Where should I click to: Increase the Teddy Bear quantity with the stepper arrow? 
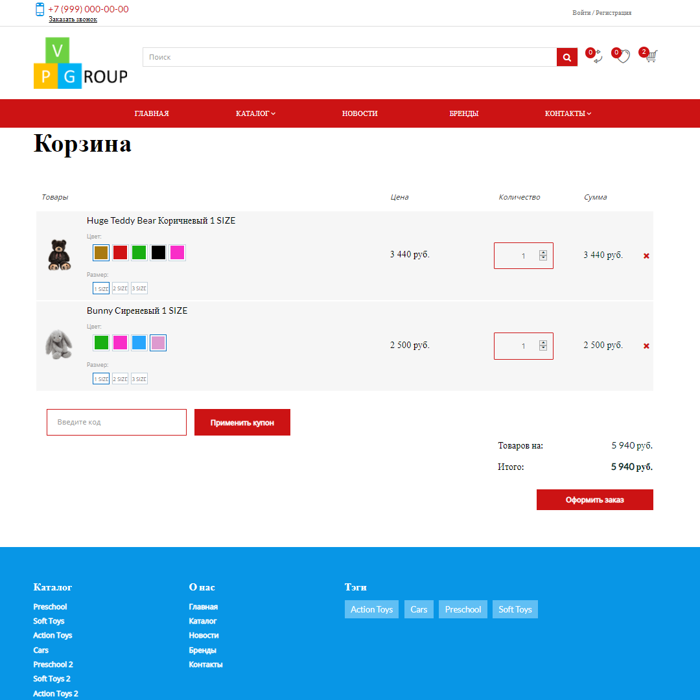pos(544,252)
